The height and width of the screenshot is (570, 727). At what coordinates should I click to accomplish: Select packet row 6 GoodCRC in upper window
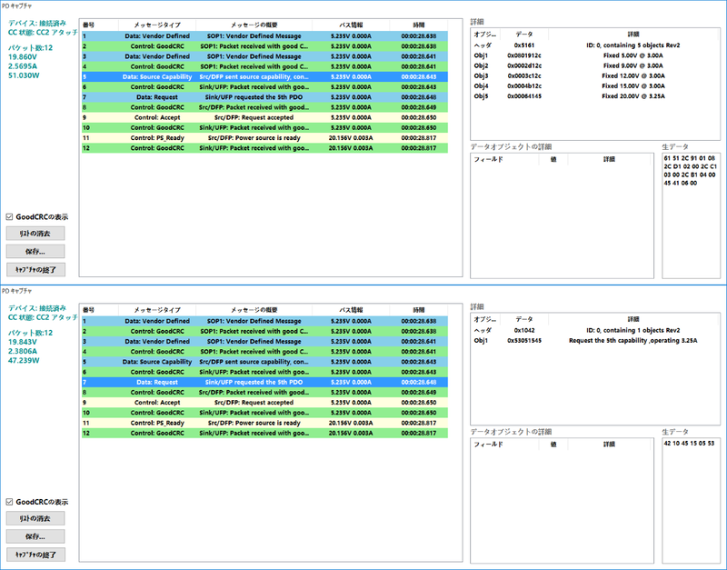click(x=264, y=87)
